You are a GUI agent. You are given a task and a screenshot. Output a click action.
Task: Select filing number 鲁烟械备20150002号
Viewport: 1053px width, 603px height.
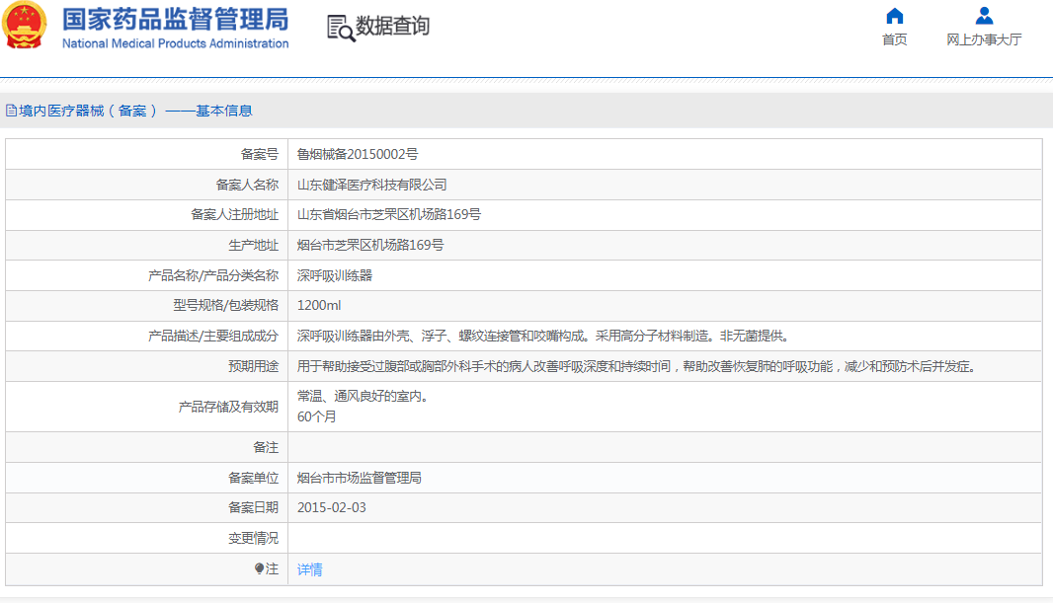358,154
